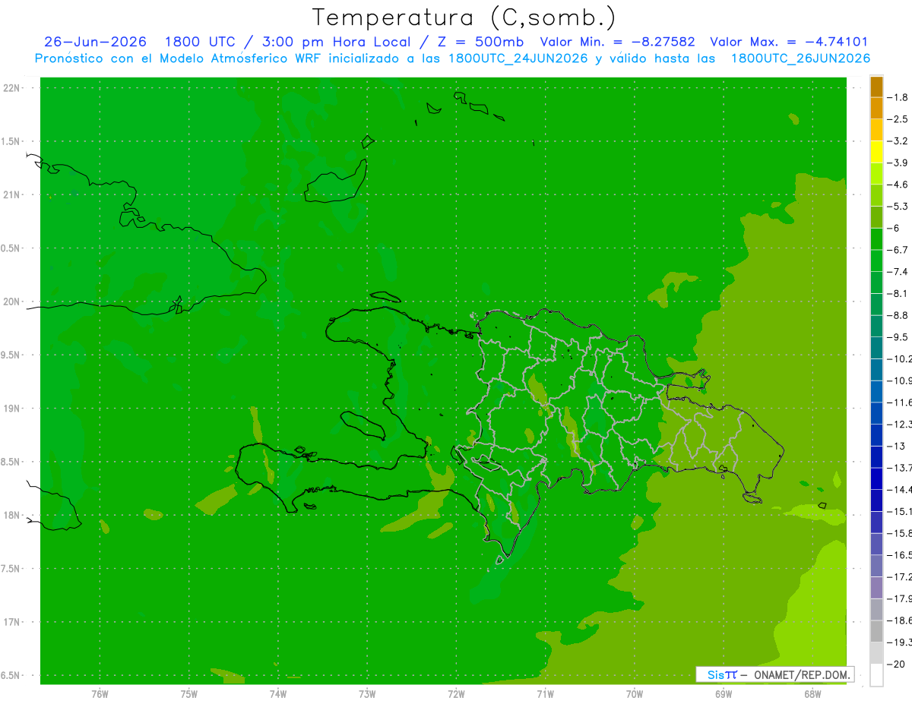Screen dimensions: 912x704
Task: Select the dark blue segment above -14.4
Action: click(x=876, y=478)
